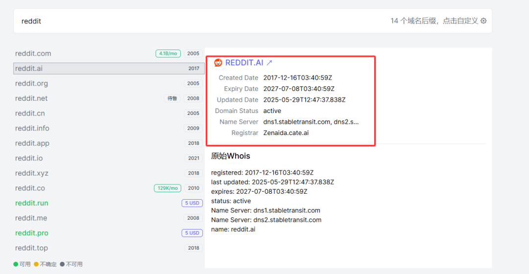This screenshot has height=274, width=529.
Task: Click the raw whois status: active line
Action: point(231,201)
